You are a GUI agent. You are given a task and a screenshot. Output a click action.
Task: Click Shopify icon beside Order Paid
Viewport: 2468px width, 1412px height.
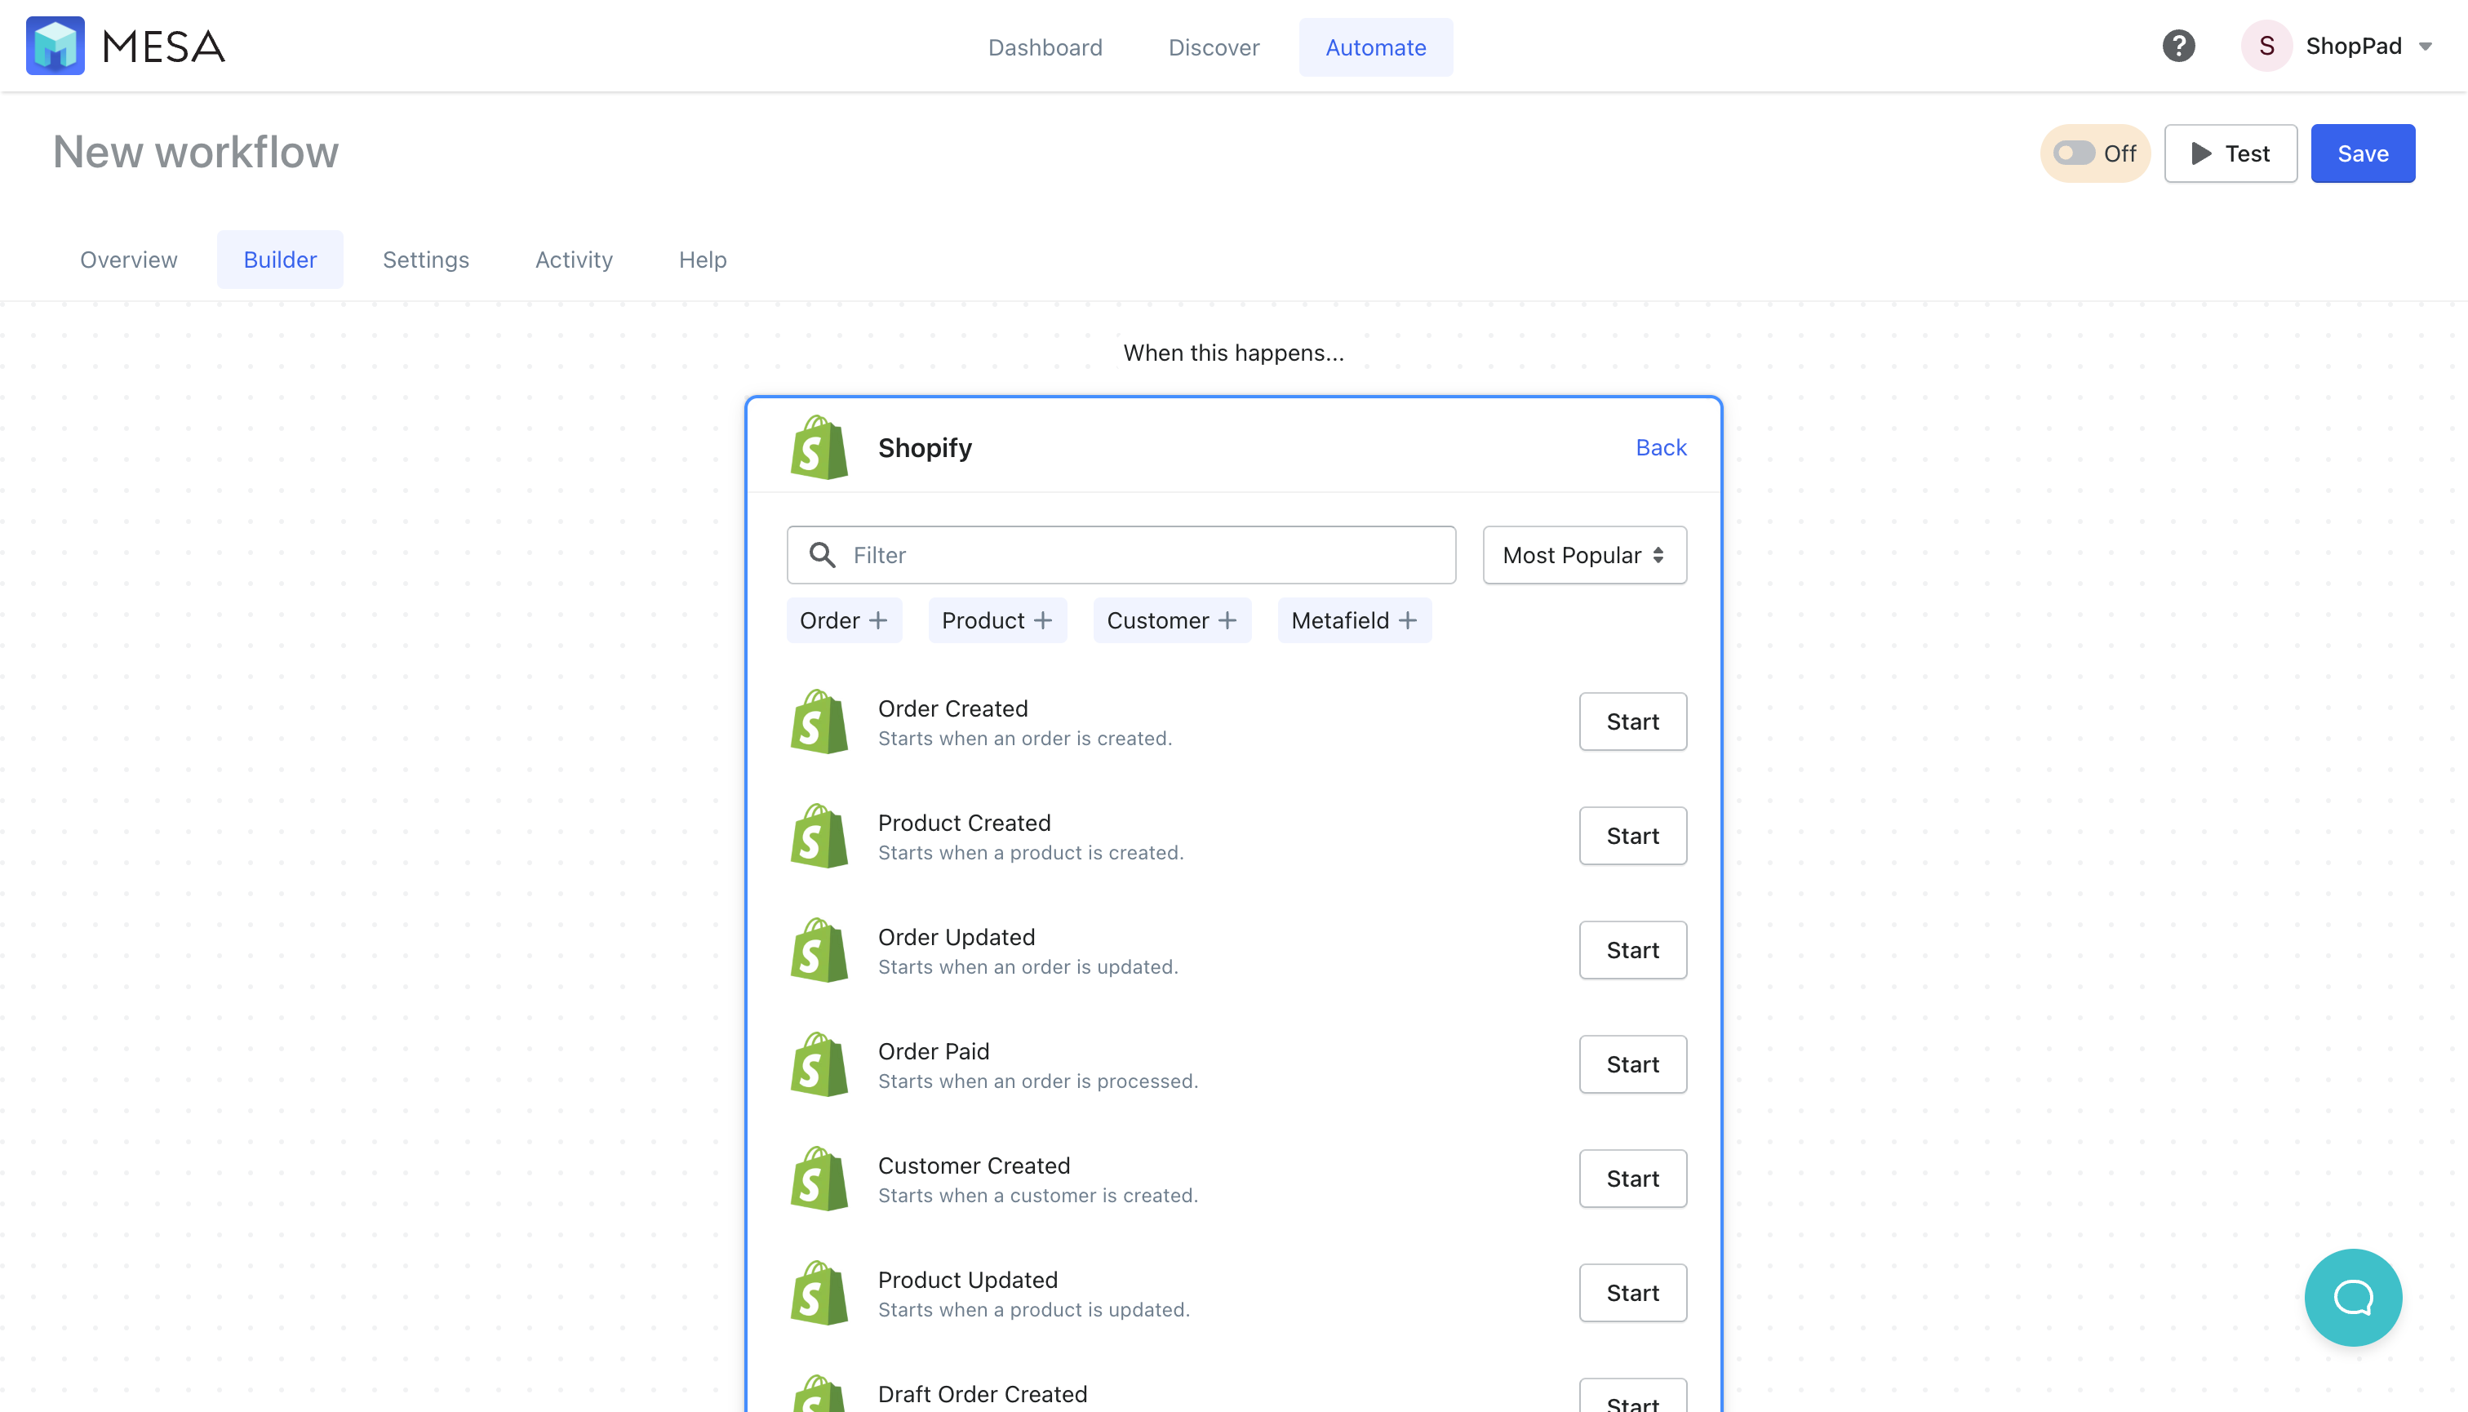(819, 1065)
